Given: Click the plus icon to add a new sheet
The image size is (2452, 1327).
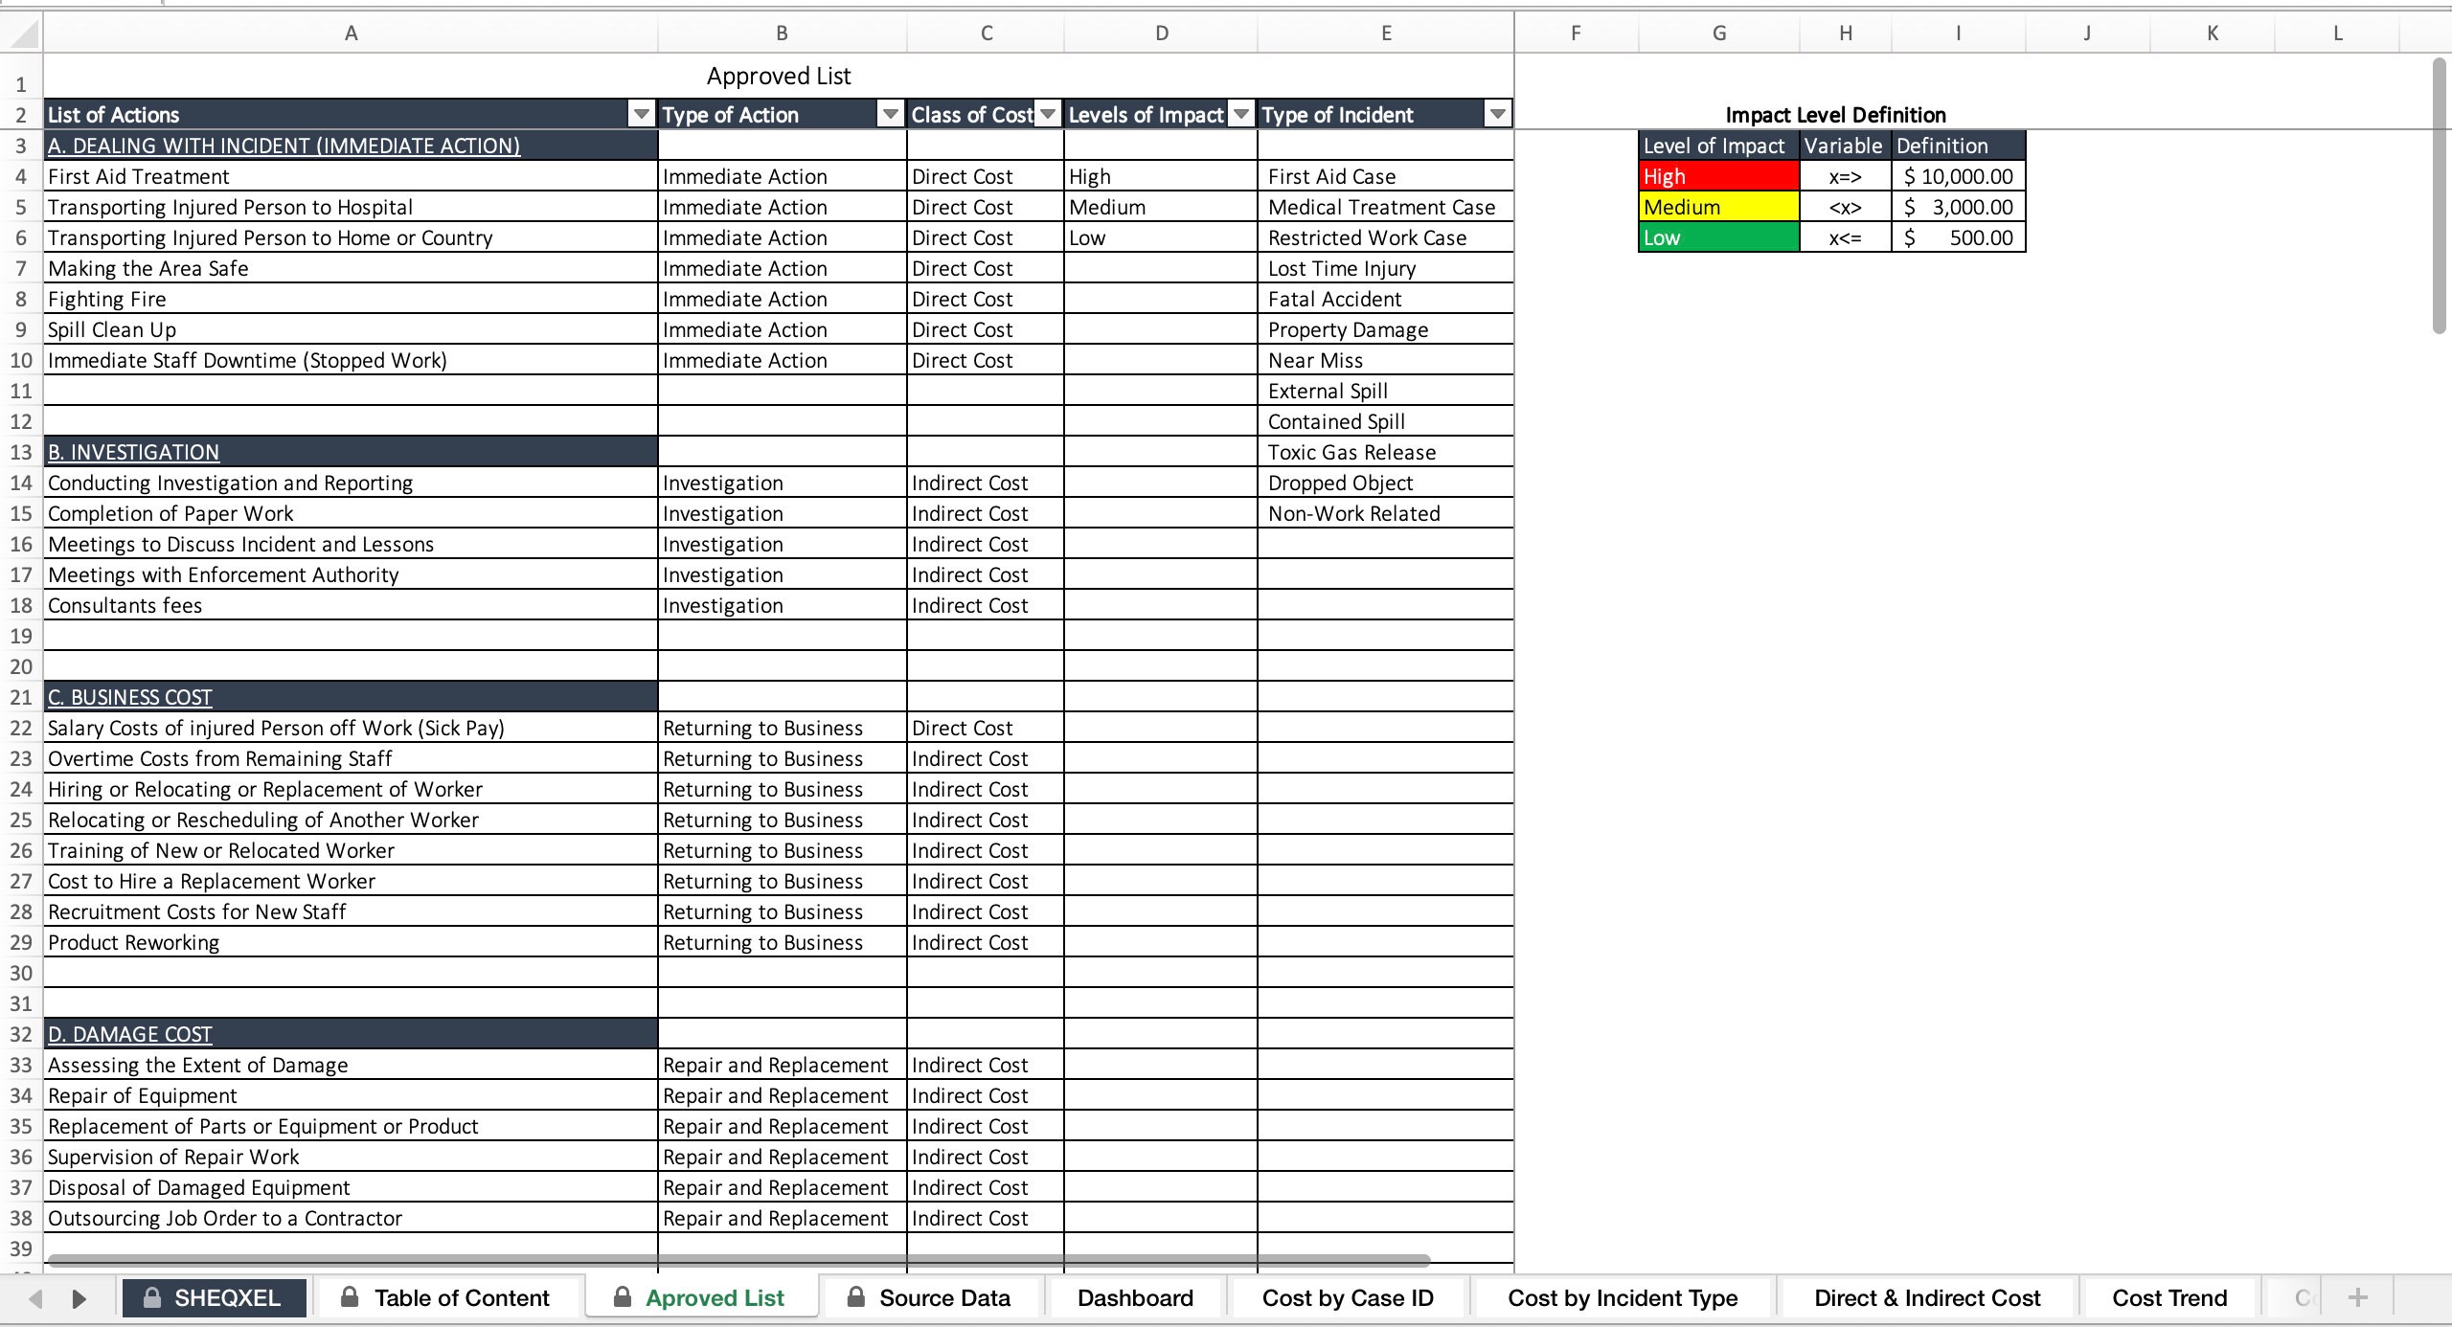Looking at the screenshot, I should [x=2358, y=1297].
